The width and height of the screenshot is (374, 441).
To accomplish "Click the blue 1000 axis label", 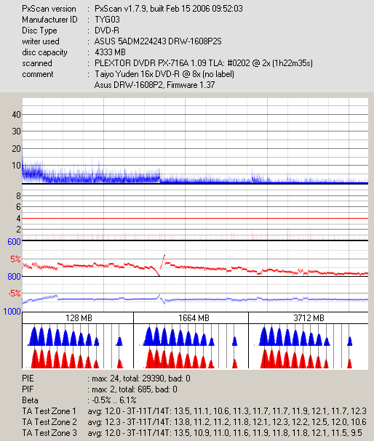I will pyautogui.click(x=12, y=312).
